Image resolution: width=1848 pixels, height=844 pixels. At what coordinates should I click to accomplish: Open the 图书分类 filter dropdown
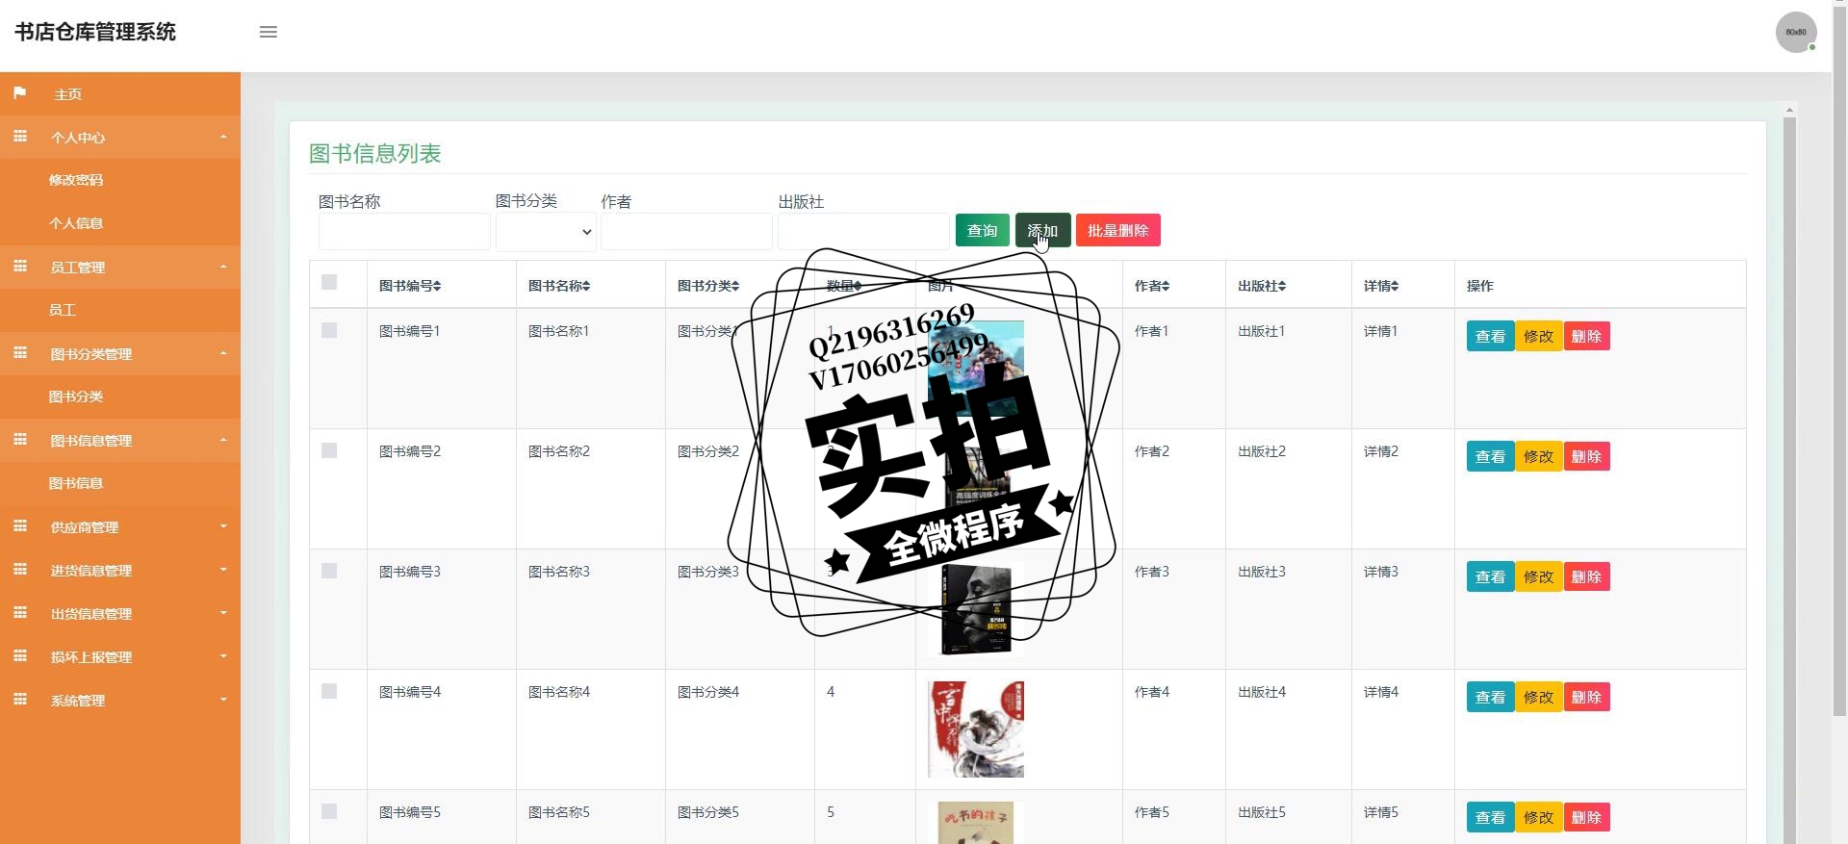[546, 232]
